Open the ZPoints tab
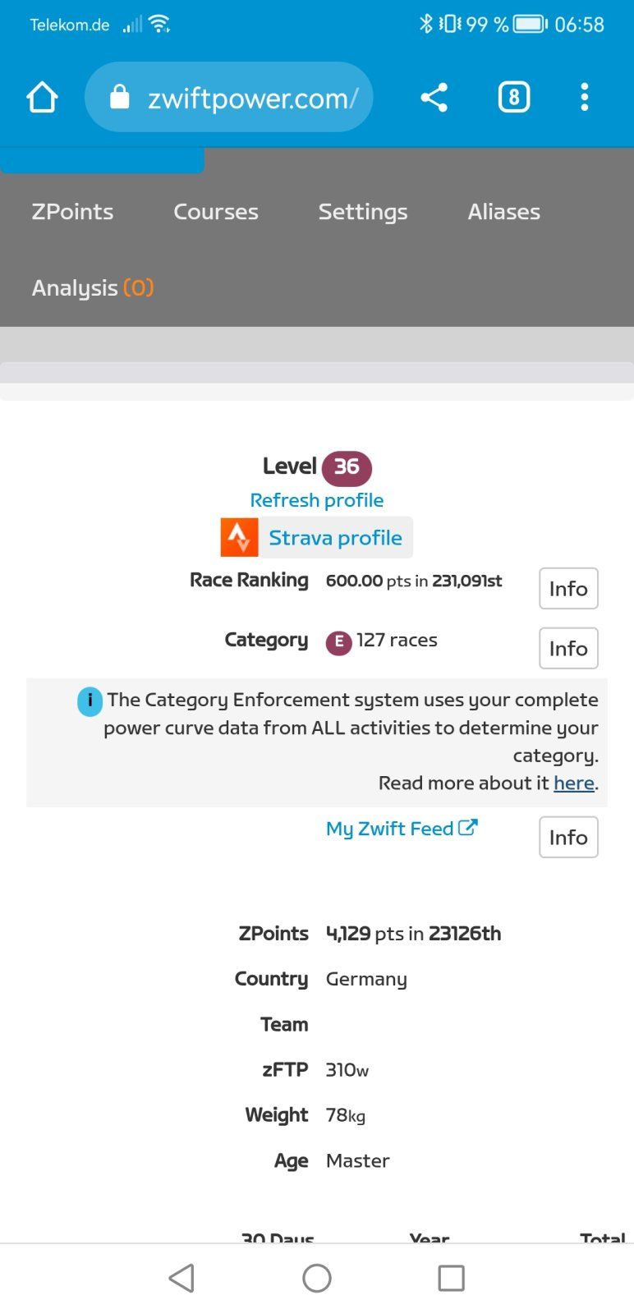 (72, 212)
